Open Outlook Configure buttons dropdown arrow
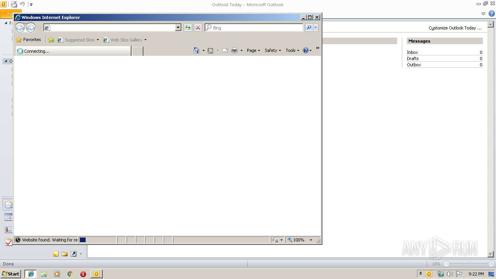Viewport: 496px width, 279px height. [81, 254]
